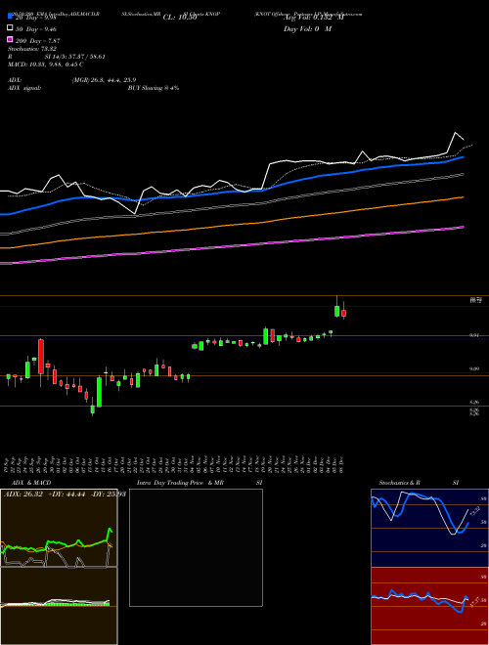489x645 pixels.
Task: Click the highest green candlestick near the top line
Action: 337,312
